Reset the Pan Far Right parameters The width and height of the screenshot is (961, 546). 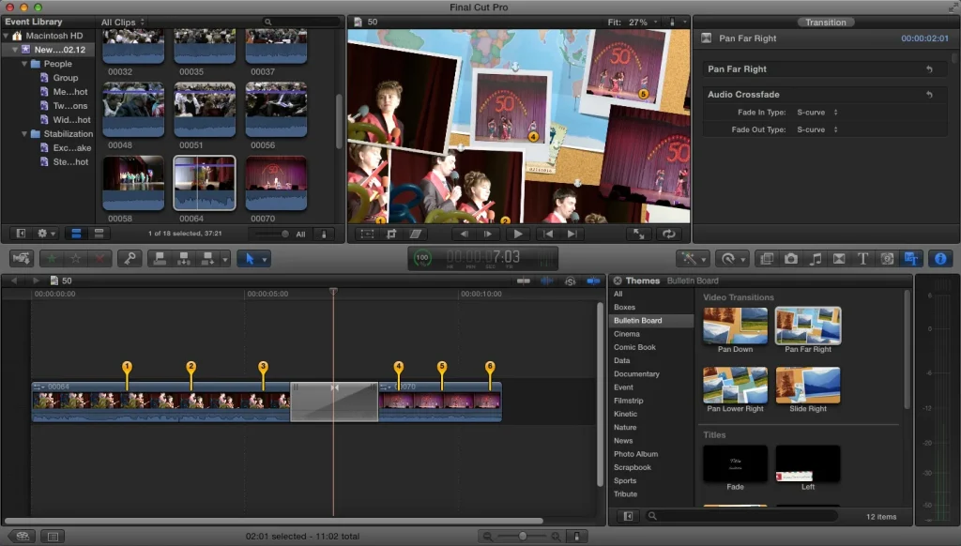pos(929,69)
